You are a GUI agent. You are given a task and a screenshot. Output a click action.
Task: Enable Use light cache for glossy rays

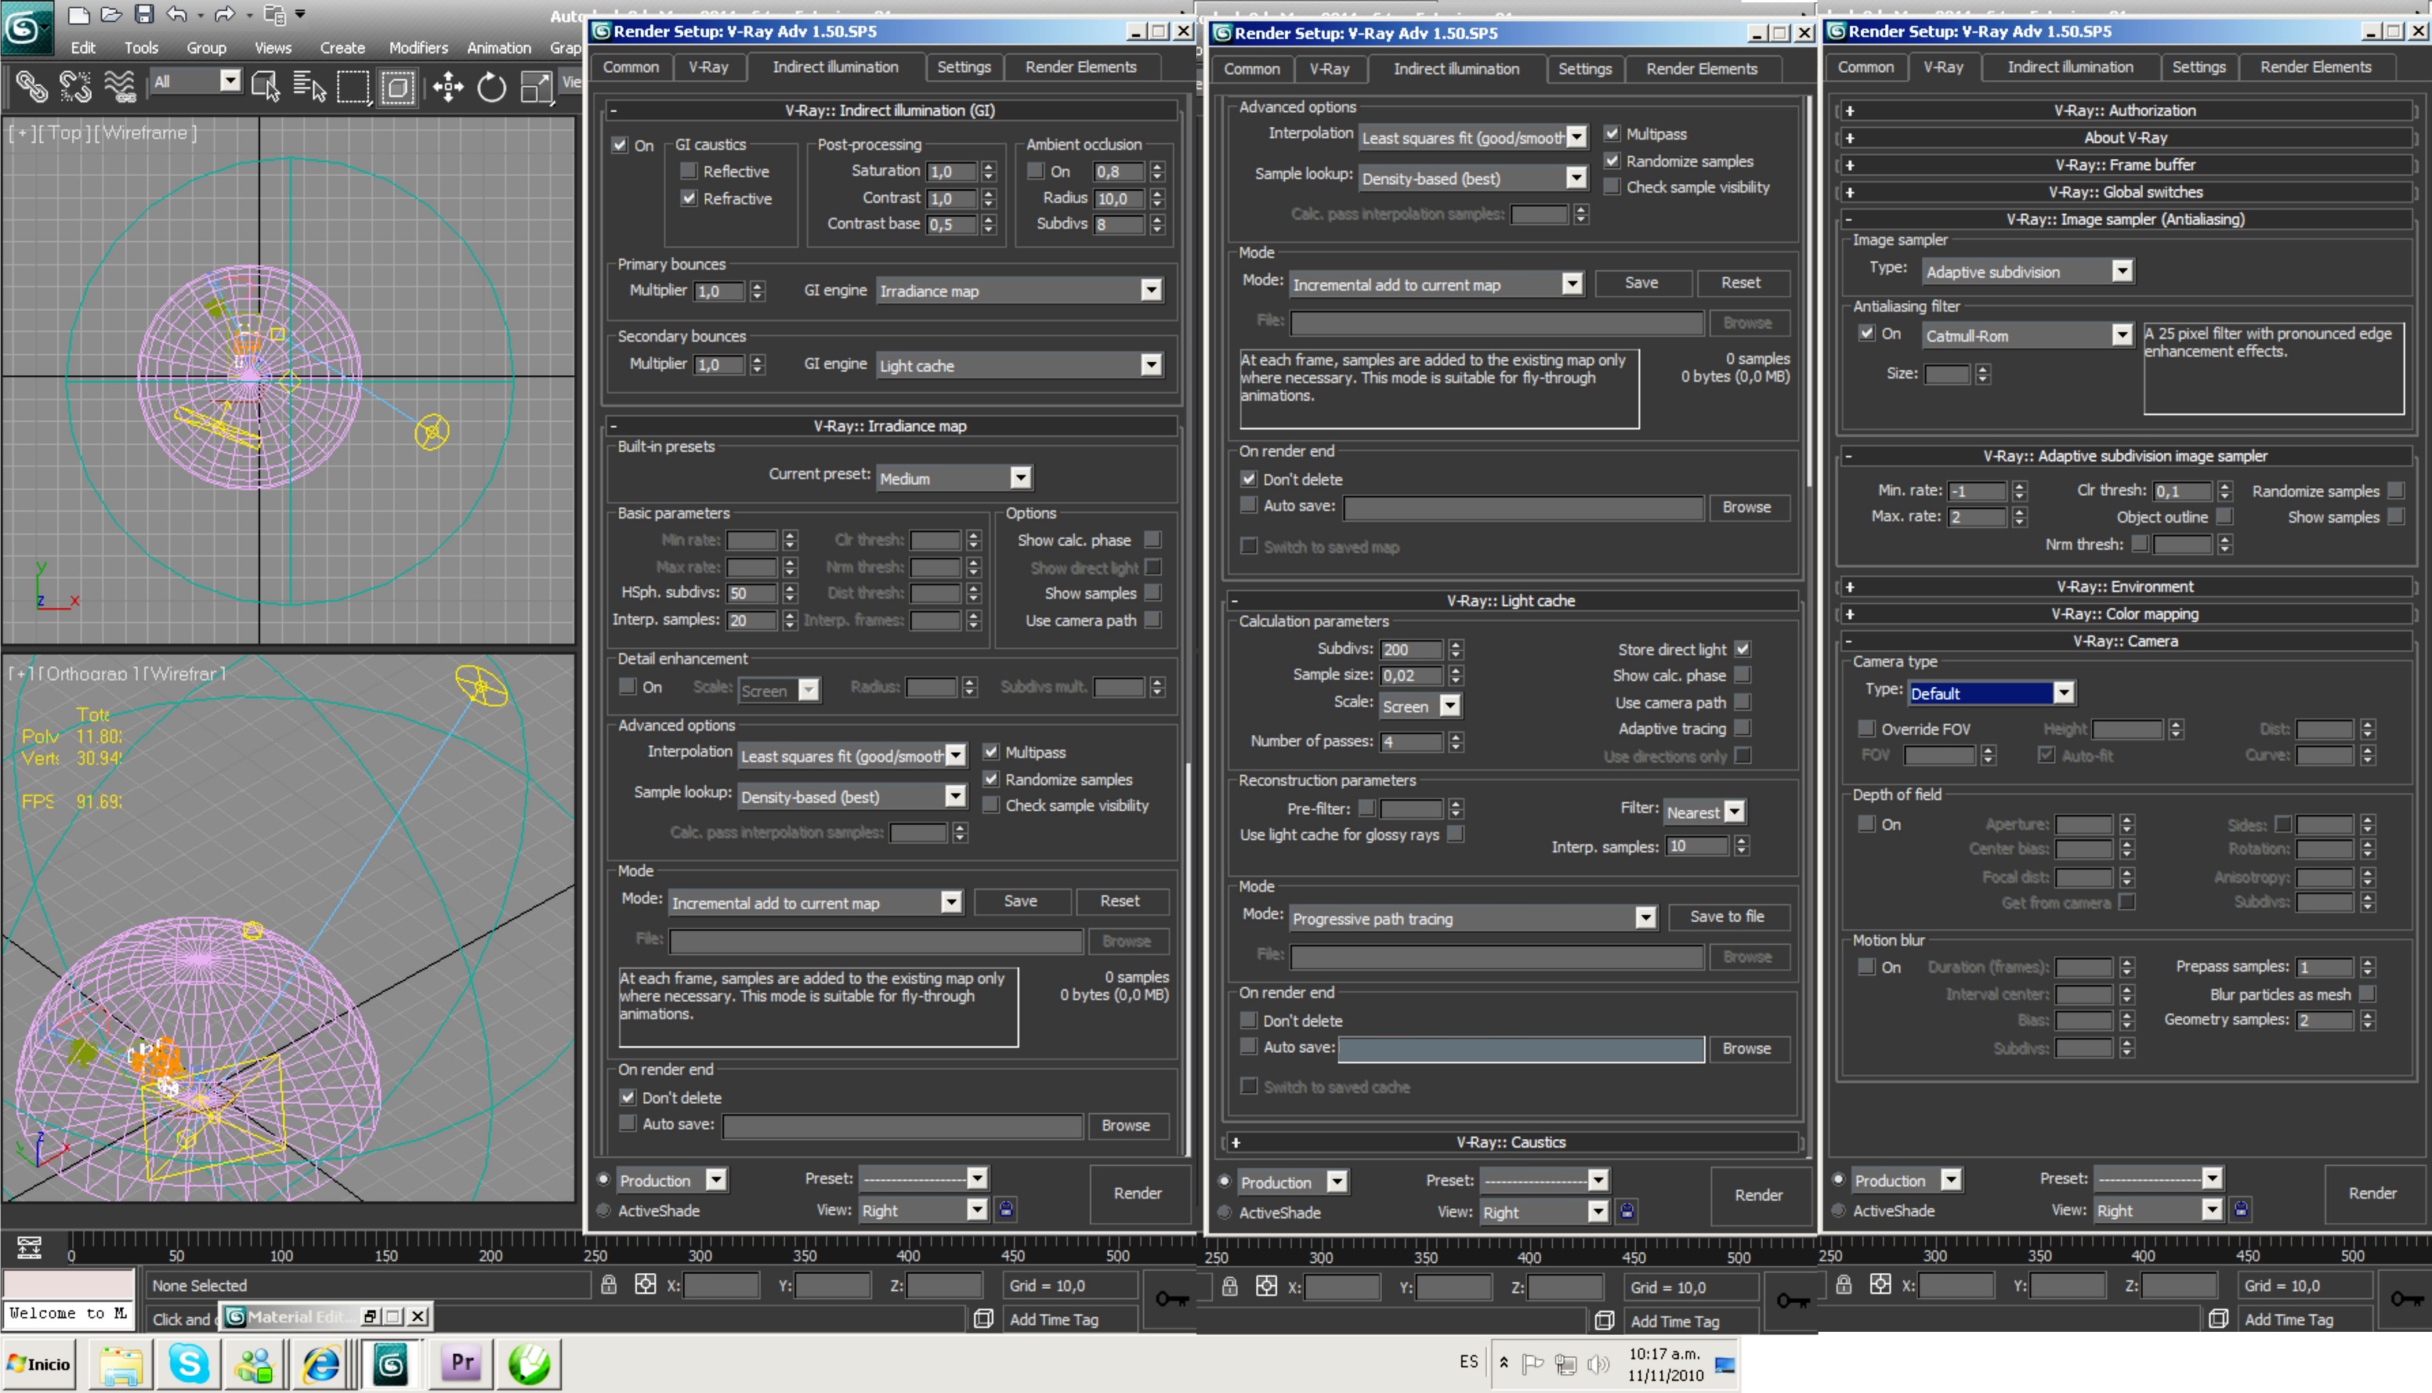click(x=1455, y=834)
